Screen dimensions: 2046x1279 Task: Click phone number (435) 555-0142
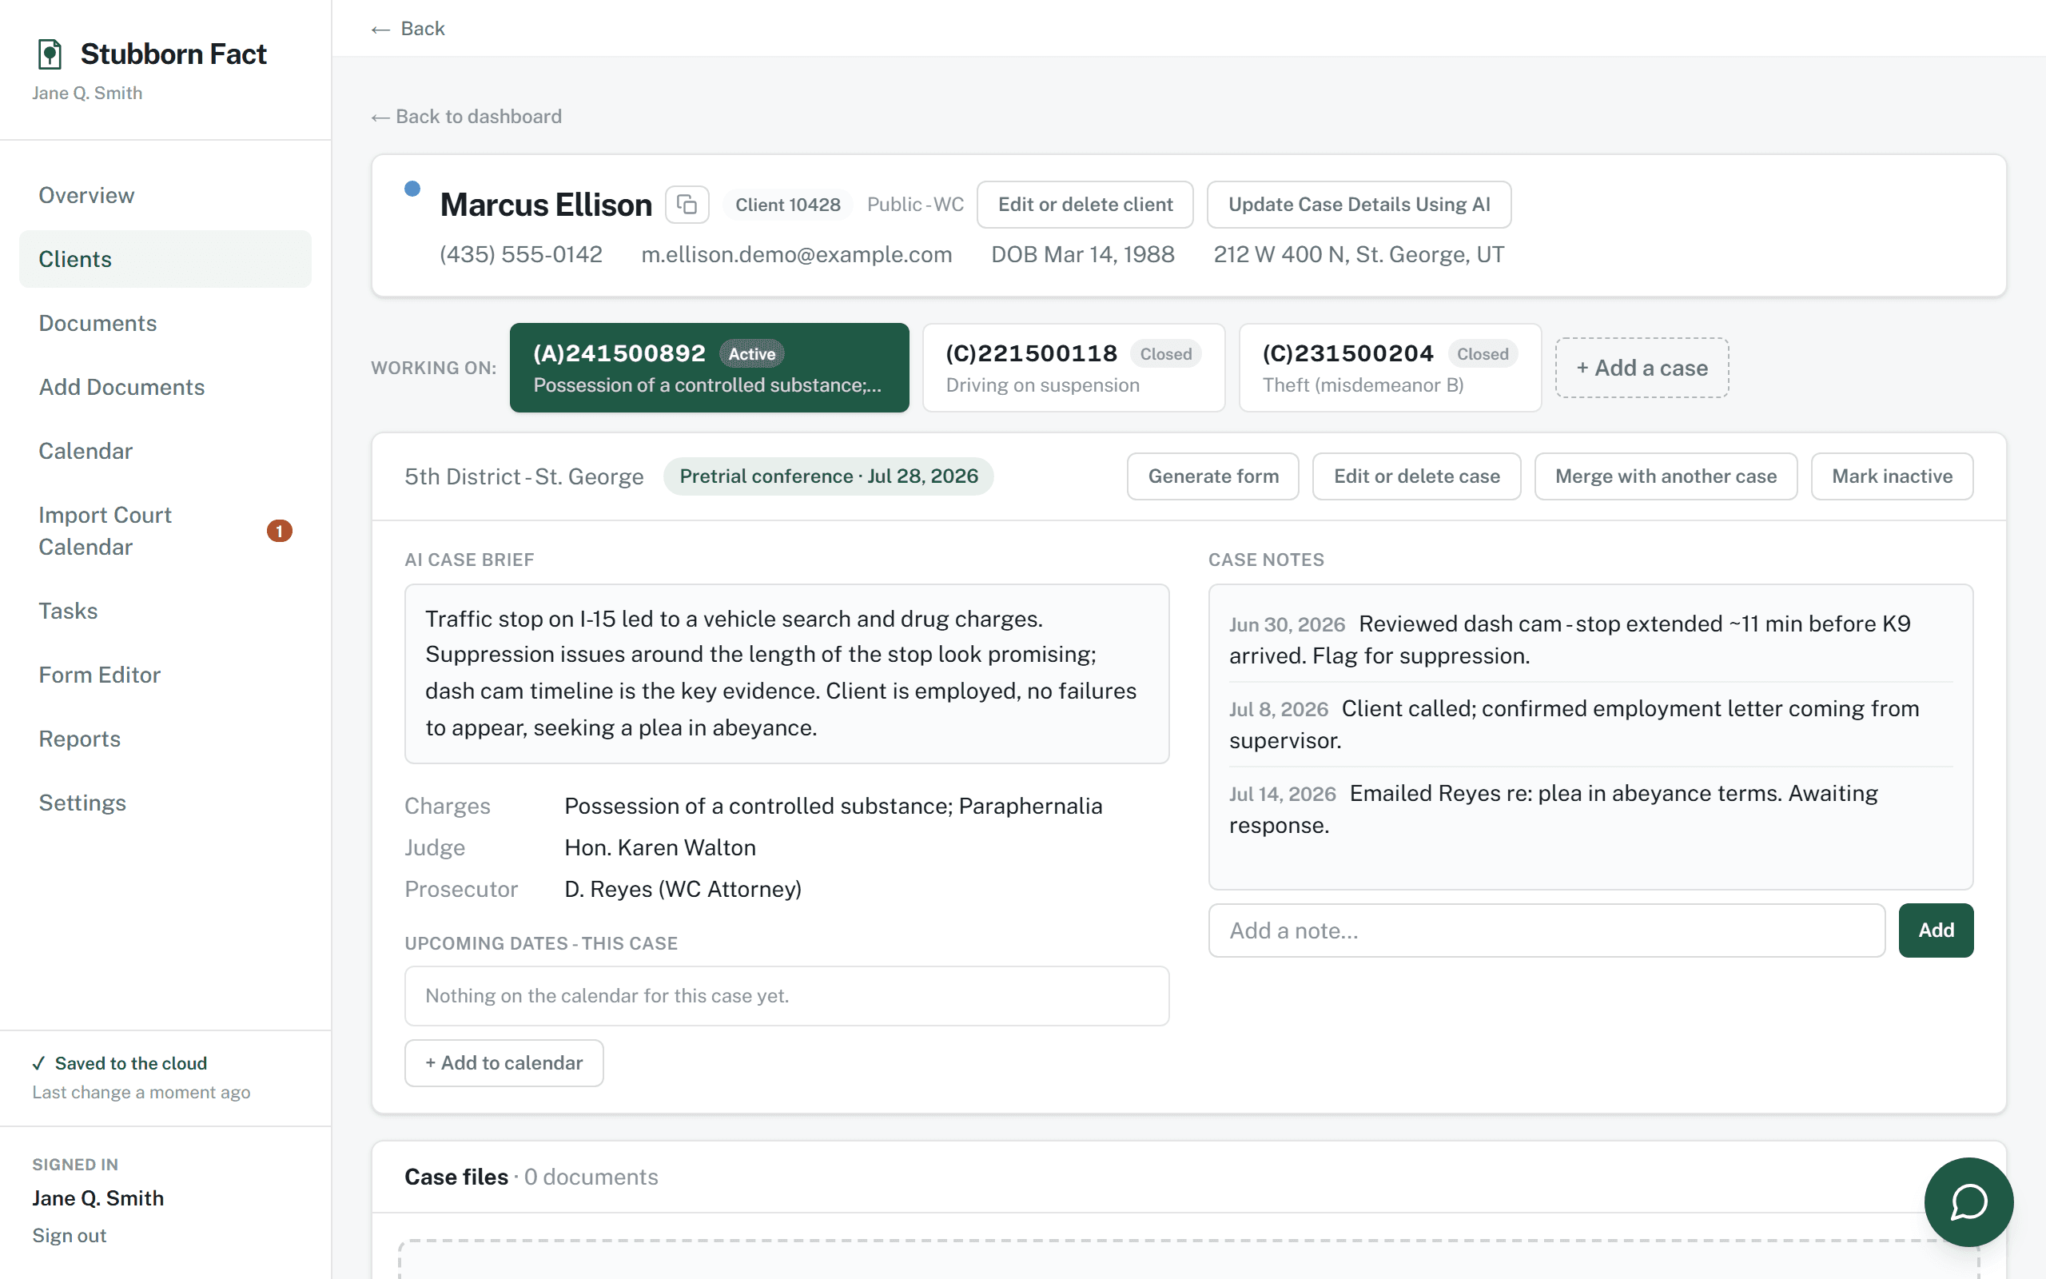click(x=521, y=255)
